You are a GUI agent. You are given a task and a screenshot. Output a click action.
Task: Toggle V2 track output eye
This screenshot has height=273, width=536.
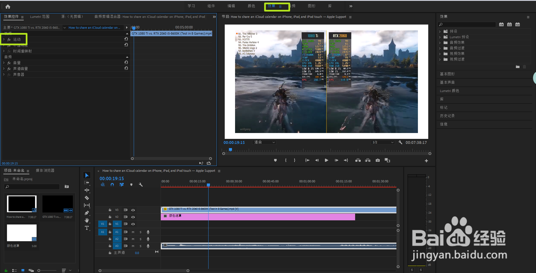133,217
